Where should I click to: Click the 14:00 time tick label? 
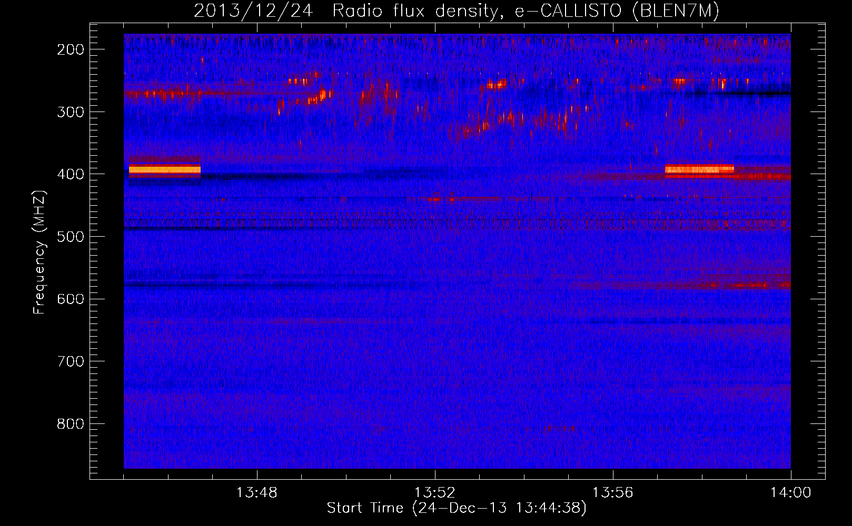click(x=791, y=493)
